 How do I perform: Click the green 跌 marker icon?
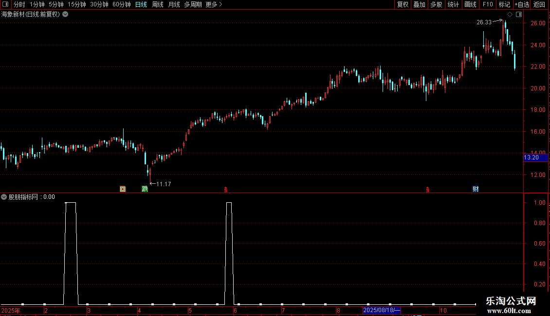tap(145, 189)
